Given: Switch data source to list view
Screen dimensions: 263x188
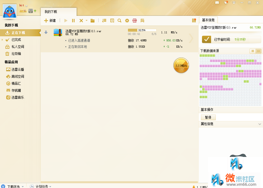Looking at the screenshot, I should (253, 51).
